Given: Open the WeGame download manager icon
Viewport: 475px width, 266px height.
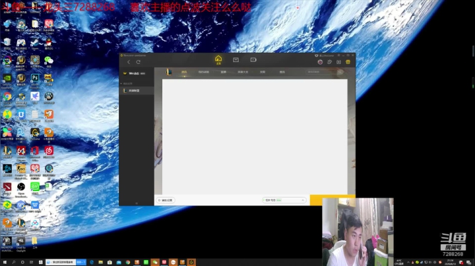Looking at the screenshot, I should click(x=338, y=62).
